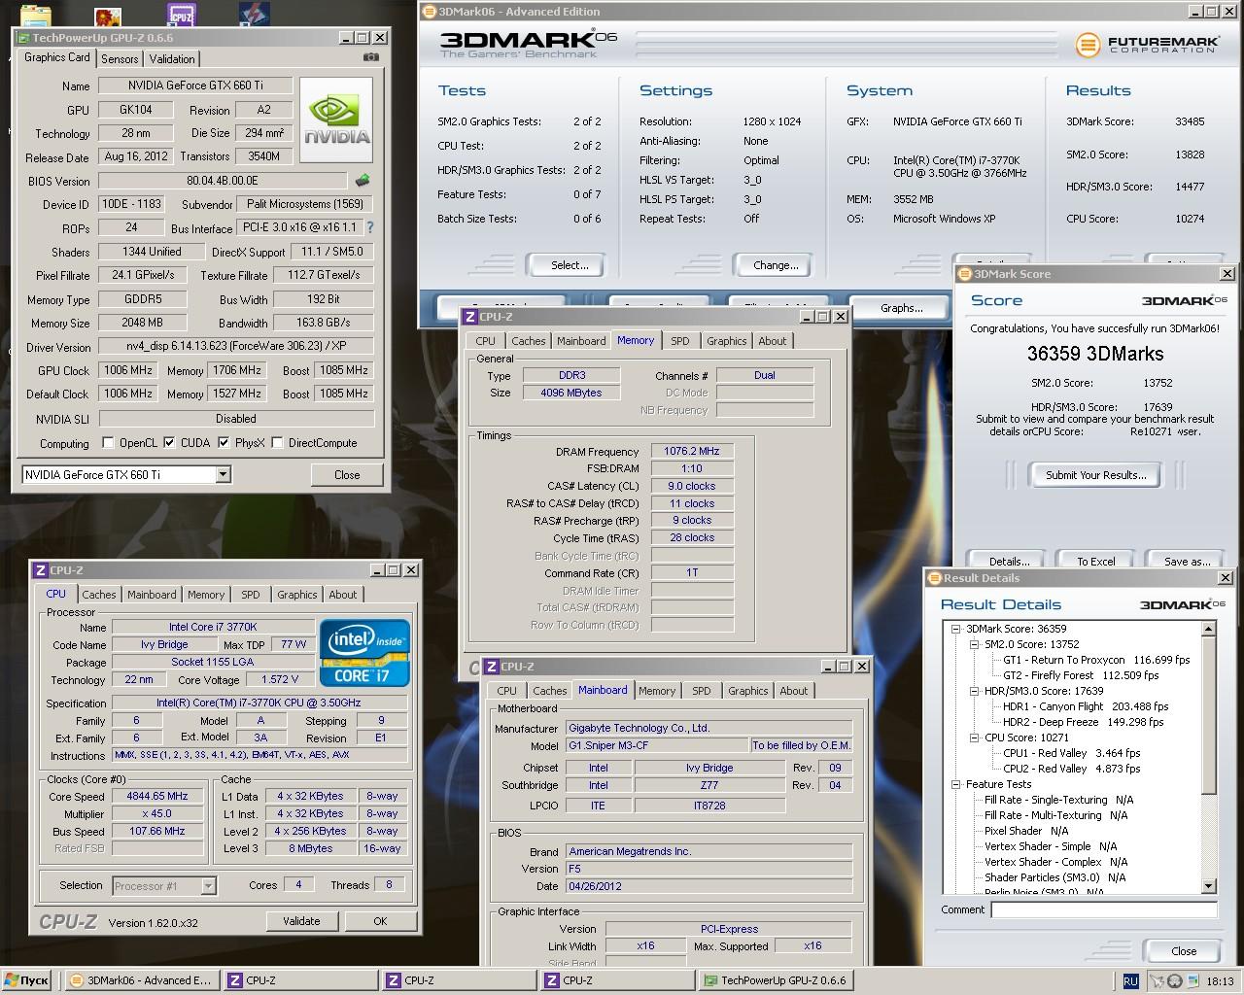The image size is (1244, 995).
Task: Click the 18:13 clock in the tray
Action: [1219, 981]
